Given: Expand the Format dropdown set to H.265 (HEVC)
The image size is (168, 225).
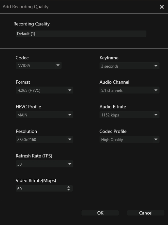Looking at the screenshot, I should 45,90.
